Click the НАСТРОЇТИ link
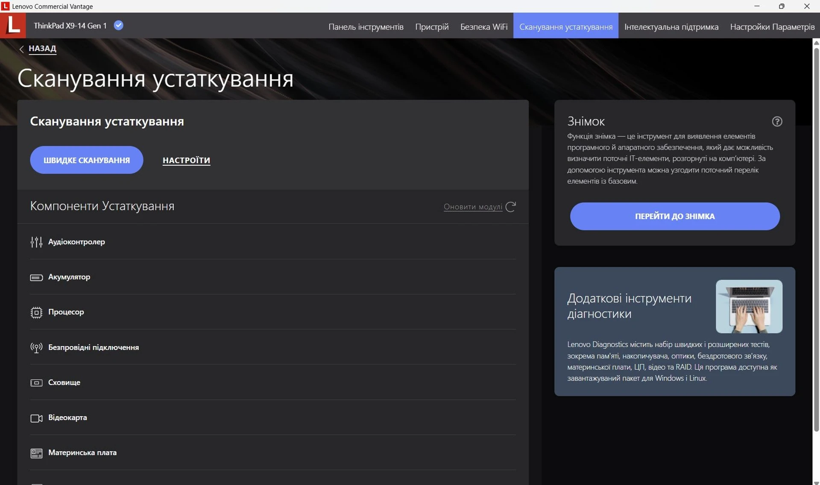The width and height of the screenshot is (820, 485). point(186,160)
